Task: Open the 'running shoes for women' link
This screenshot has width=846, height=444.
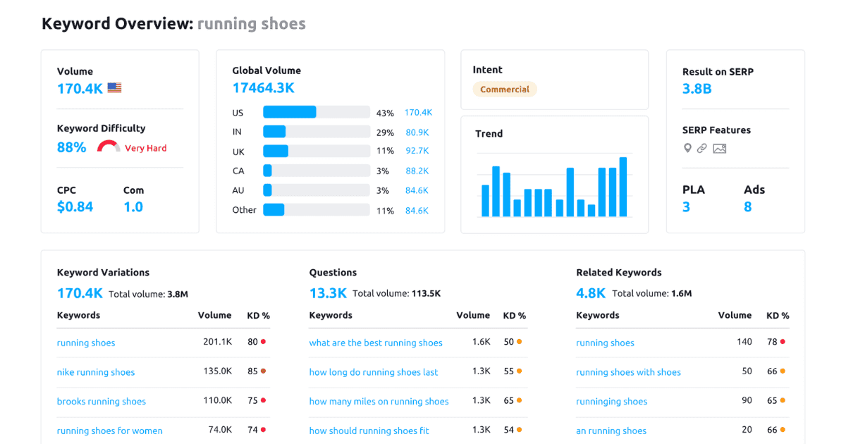Action: click(x=110, y=431)
